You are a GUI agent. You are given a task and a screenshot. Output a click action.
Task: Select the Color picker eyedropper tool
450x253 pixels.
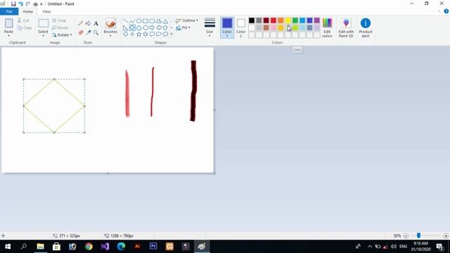click(88, 32)
